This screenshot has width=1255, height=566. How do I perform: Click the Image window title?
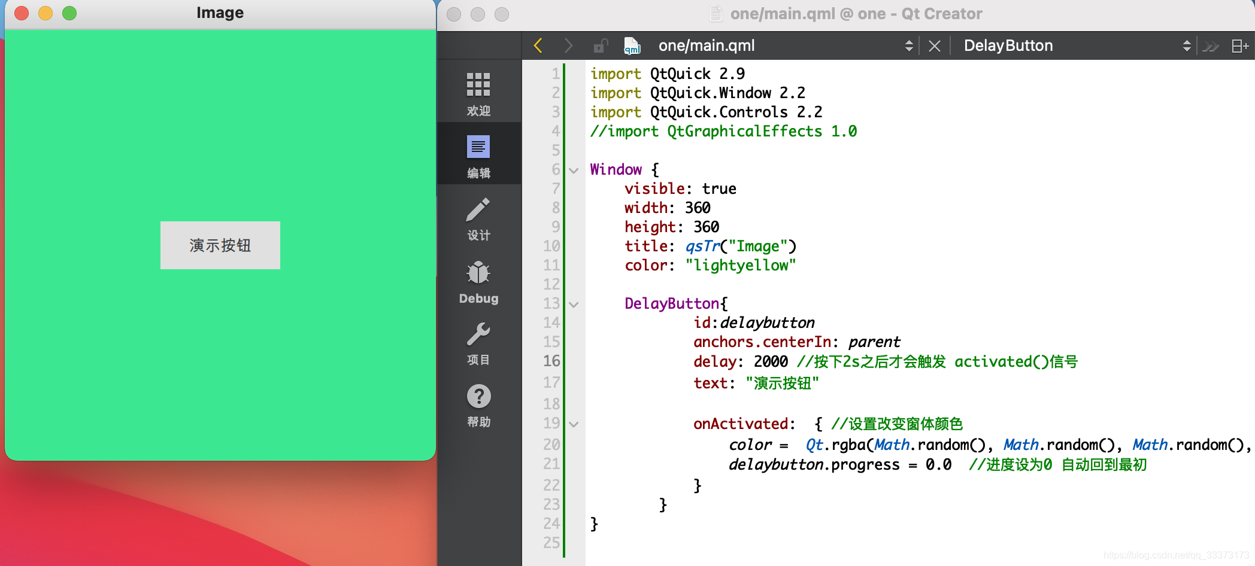point(220,13)
